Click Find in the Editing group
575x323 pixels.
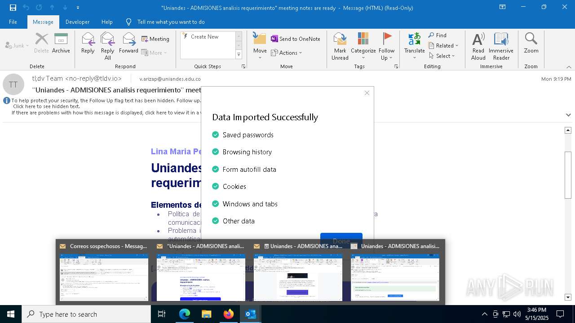point(438,35)
